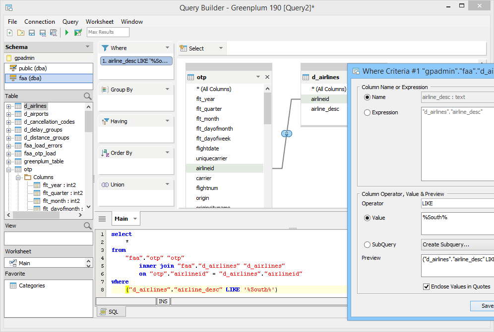The width and height of the screenshot is (494, 332).
Task: Open a query file from toolbar
Action: pos(21,32)
